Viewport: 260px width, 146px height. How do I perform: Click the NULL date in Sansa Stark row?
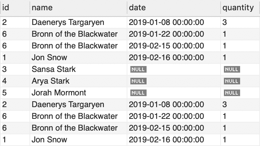(138, 69)
